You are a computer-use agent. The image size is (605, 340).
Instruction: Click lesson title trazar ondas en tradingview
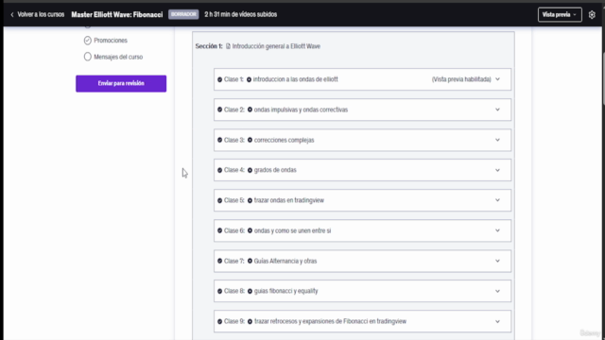point(289,200)
